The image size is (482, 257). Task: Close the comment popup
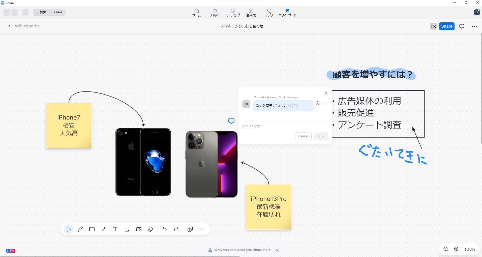tap(326, 93)
